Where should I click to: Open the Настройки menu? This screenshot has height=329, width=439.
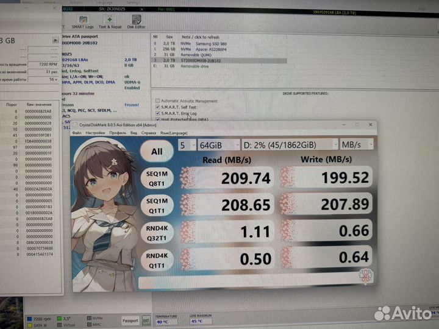[95, 133]
